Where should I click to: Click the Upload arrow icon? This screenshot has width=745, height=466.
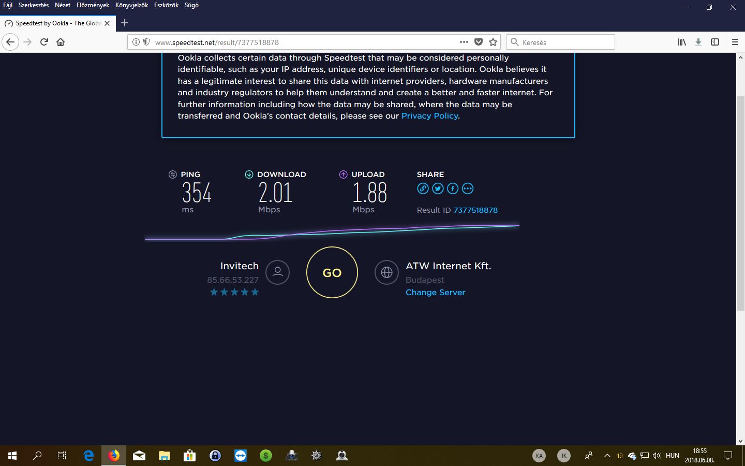point(343,174)
